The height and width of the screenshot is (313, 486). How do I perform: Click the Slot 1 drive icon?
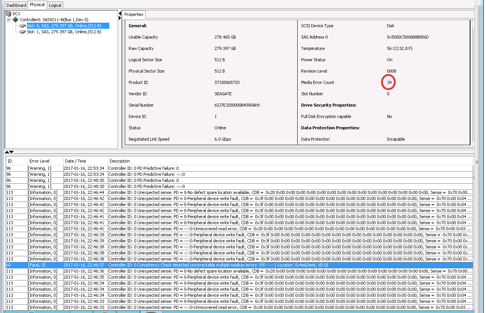coord(23,32)
